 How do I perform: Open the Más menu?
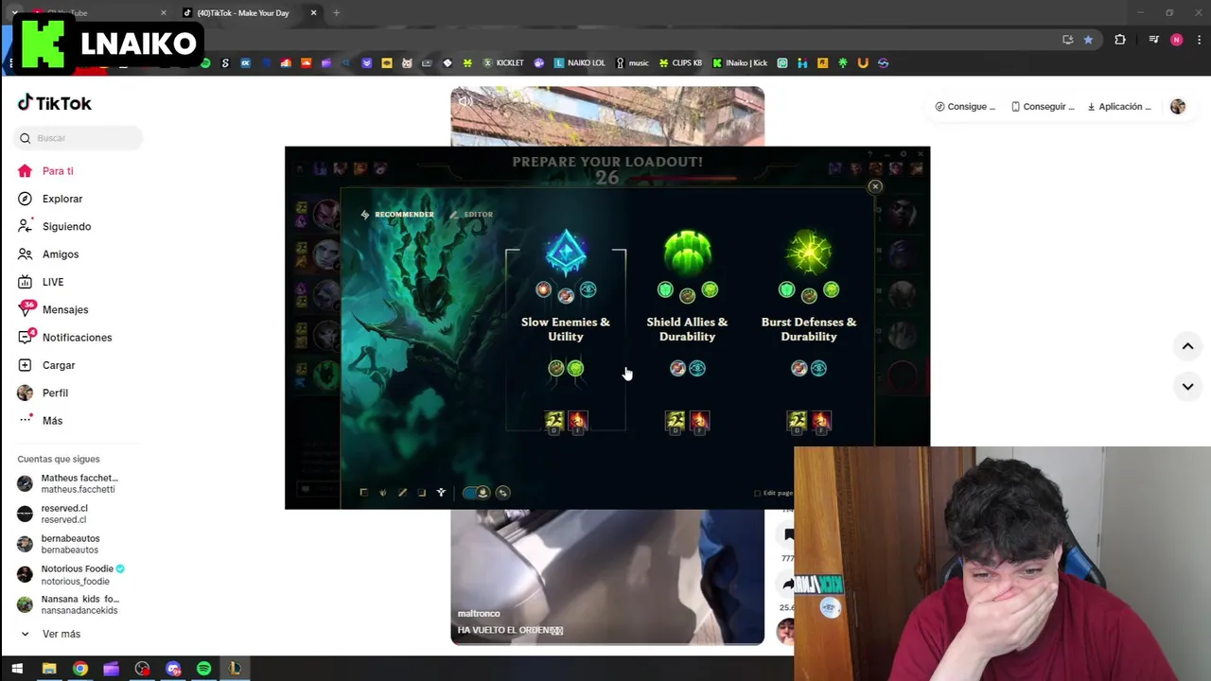click(x=41, y=421)
